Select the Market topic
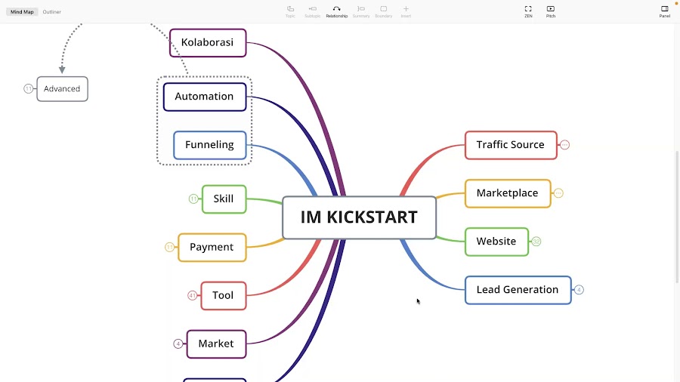680x382 pixels. pos(216,344)
